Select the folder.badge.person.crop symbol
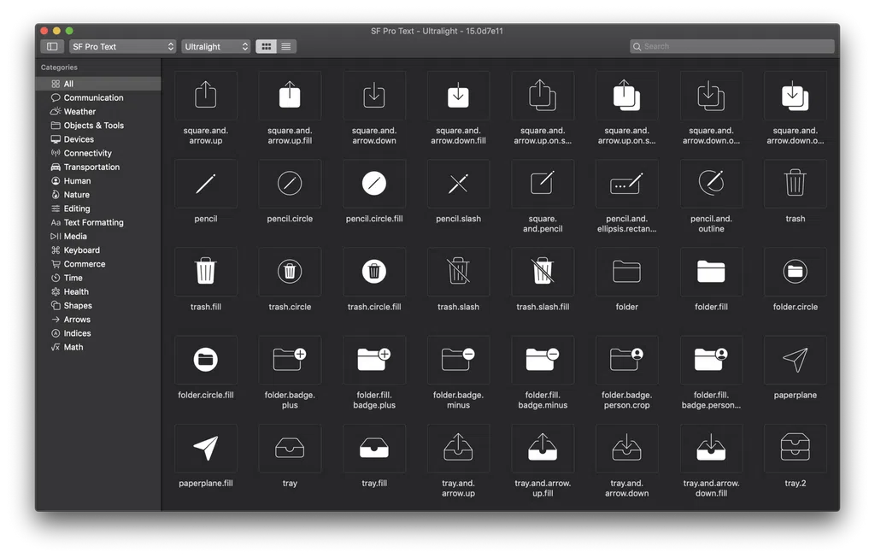 point(626,360)
